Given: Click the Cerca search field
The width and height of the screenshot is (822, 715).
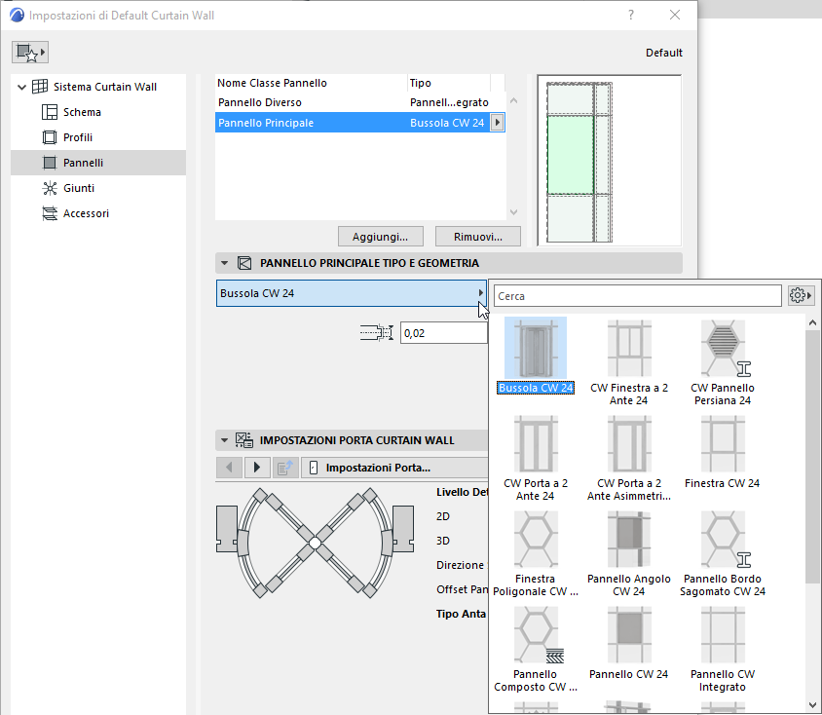Looking at the screenshot, I should tap(638, 296).
